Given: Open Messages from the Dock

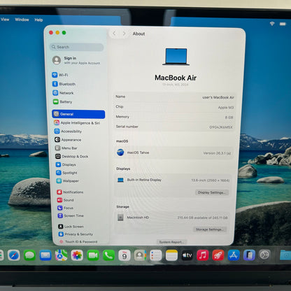Looking at the screenshot, I should 29,255.
